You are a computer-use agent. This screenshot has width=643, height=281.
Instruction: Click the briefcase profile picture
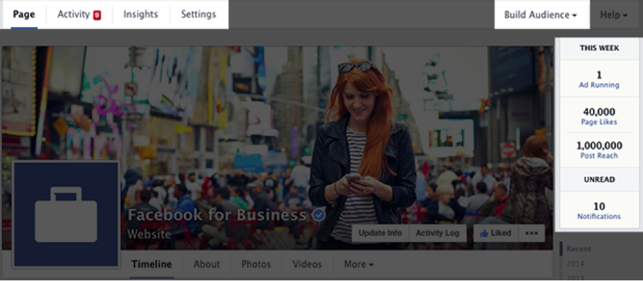pos(66,214)
